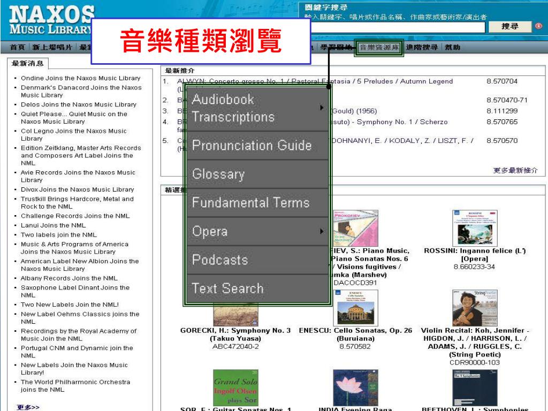Open Enescu Cello Sonatas album cover

(x=355, y=308)
